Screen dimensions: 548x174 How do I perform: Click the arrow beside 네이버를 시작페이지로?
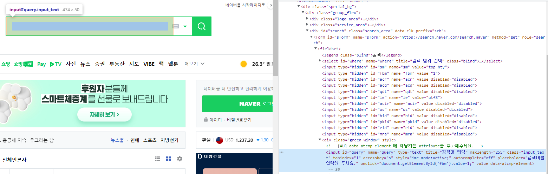click(270, 5)
